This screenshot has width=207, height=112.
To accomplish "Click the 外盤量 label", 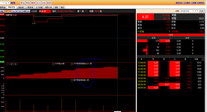I will pos(175,32).
